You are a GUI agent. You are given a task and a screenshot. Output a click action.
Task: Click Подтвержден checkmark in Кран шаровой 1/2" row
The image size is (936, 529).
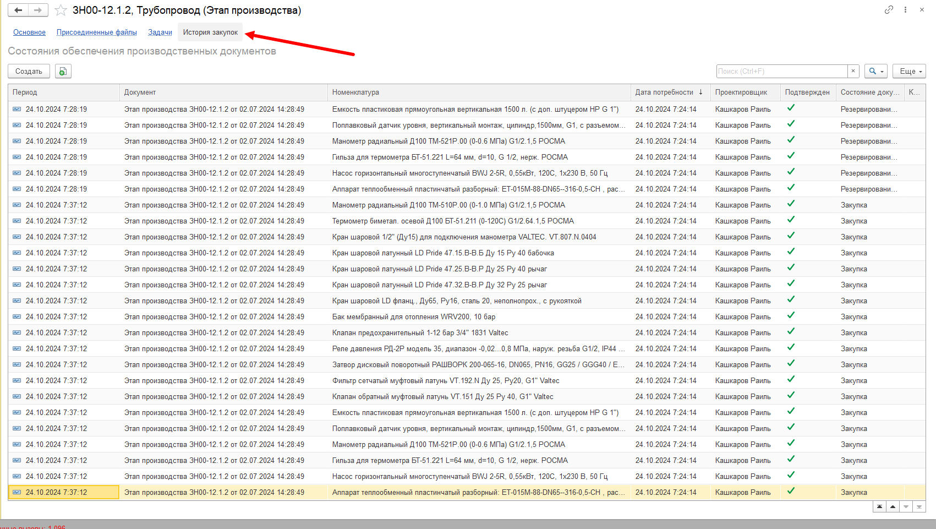click(791, 236)
